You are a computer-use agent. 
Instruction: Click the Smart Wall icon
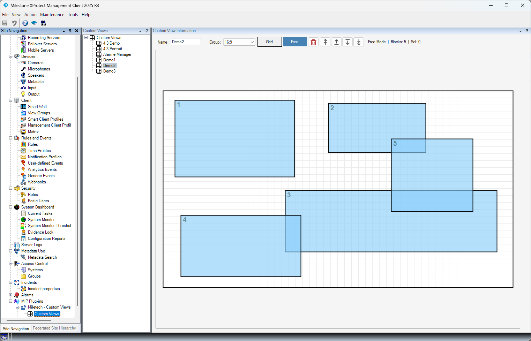23,107
